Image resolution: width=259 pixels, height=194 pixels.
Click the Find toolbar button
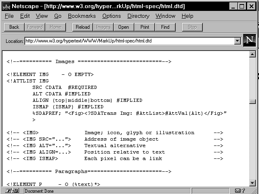[165, 27]
